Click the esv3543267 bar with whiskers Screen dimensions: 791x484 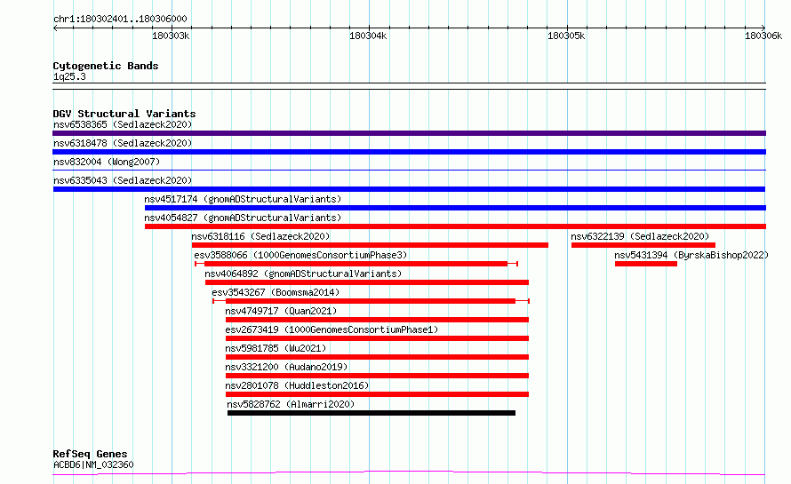pos(371,301)
